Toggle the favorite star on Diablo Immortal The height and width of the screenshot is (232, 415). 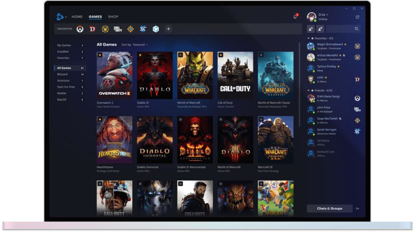click(140, 120)
